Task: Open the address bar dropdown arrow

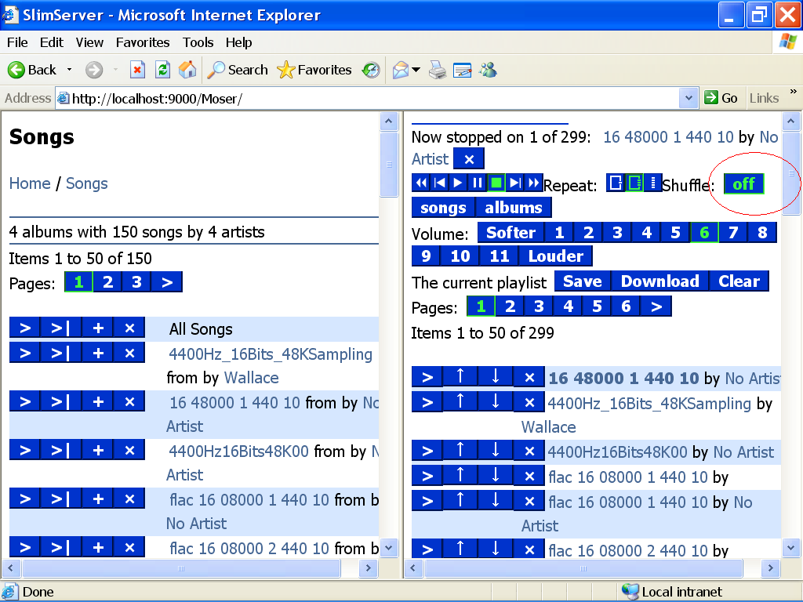Action: (x=689, y=98)
